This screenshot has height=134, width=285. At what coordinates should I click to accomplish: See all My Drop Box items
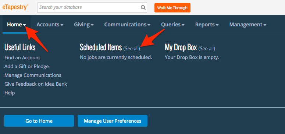(x=207, y=49)
